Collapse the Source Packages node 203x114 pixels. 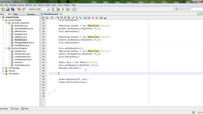3,20
